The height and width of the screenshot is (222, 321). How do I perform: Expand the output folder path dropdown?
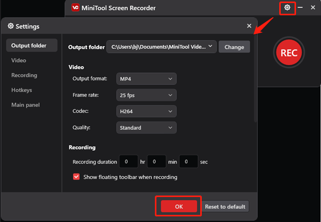pyautogui.click(x=162, y=47)
